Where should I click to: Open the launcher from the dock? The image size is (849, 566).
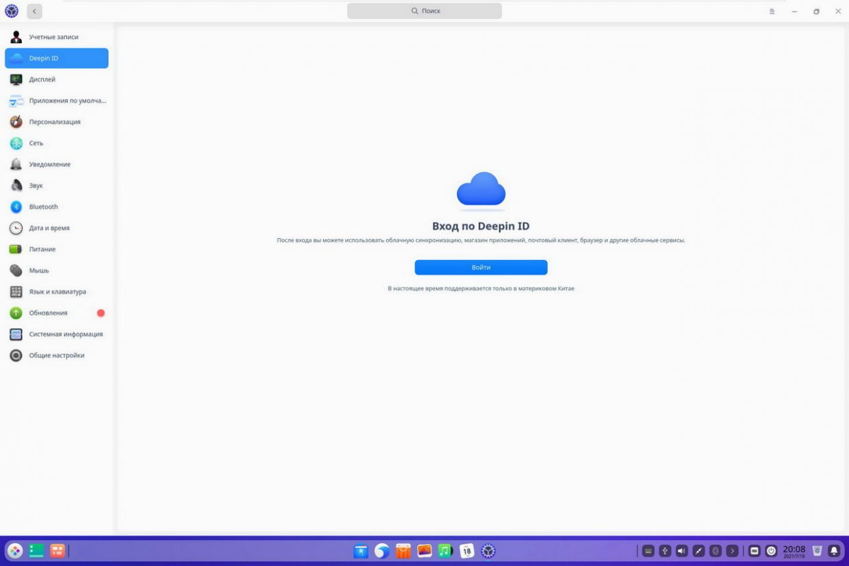pos(15,551)
